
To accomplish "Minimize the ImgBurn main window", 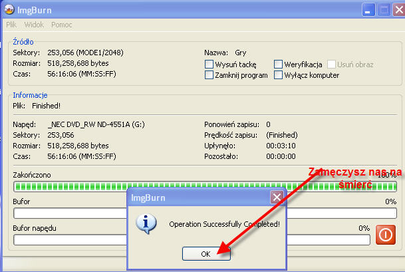I will tap(368, 11).
